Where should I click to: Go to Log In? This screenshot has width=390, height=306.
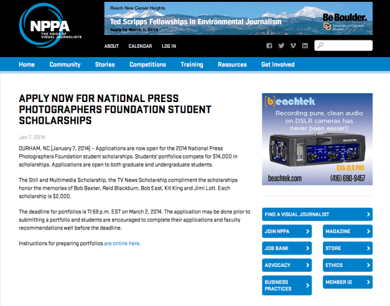point(169,46)
